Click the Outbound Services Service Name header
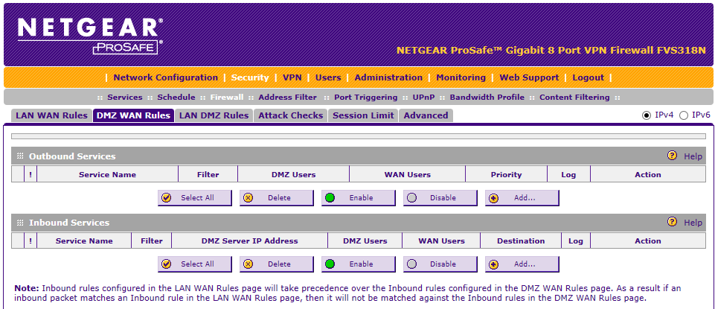Viewport: 715px width, 309px height. (107, 174)
